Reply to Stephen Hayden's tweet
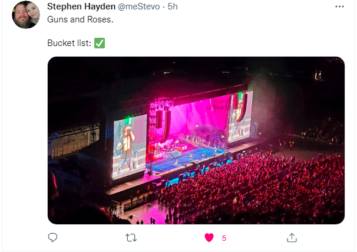Image resolution: width=357 pixels, height=252 pixels. 52,237
